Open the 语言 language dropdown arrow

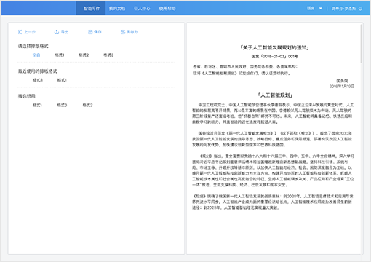(320, 8)
